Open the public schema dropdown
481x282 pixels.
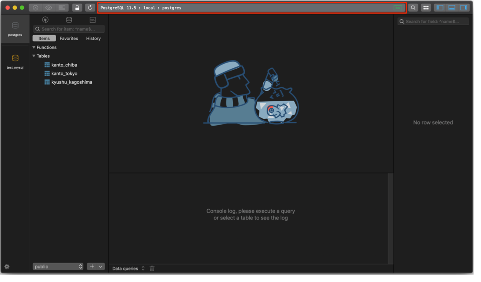tap(58, 266)
